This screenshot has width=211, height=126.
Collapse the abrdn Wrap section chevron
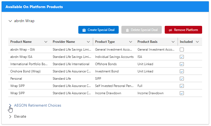pos(10,21)
